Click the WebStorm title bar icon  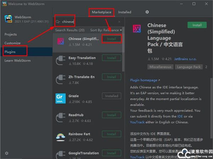click(4, 4)
